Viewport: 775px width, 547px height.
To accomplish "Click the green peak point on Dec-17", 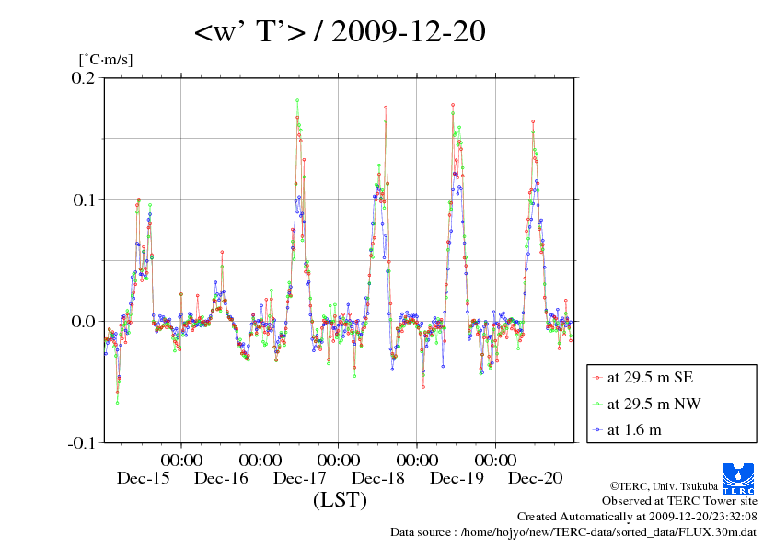I will click(x=297, y=100).
